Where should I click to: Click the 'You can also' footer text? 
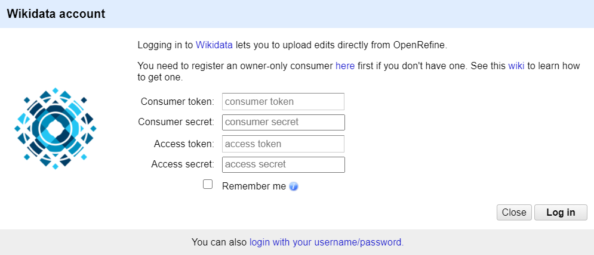click(219, 242)
